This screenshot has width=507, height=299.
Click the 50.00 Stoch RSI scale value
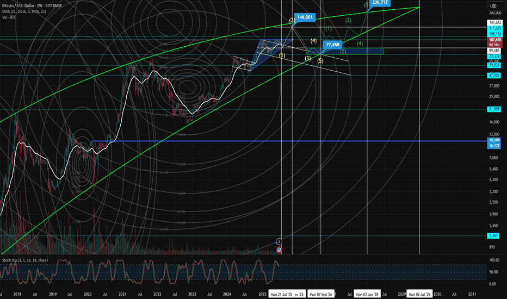pyautogui.click(x=493, y=272)
